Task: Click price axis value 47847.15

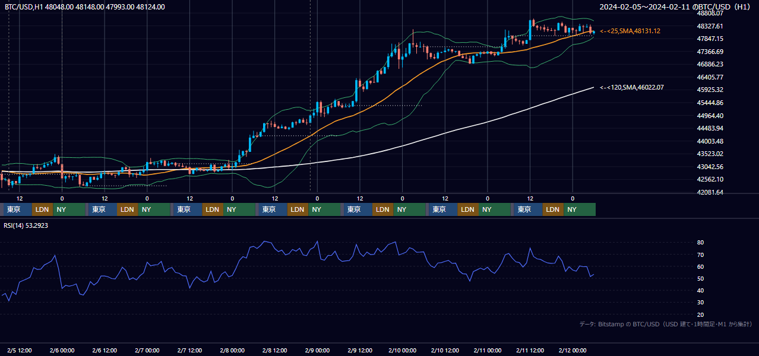Action: pyautogui.click(x=710, y=39)
